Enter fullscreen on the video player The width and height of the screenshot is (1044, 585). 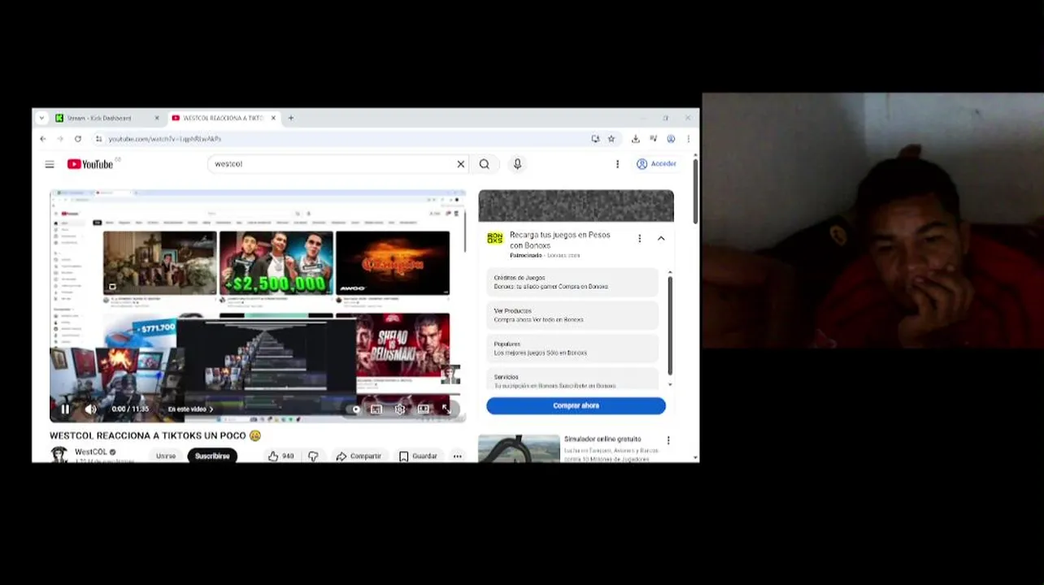446,409
